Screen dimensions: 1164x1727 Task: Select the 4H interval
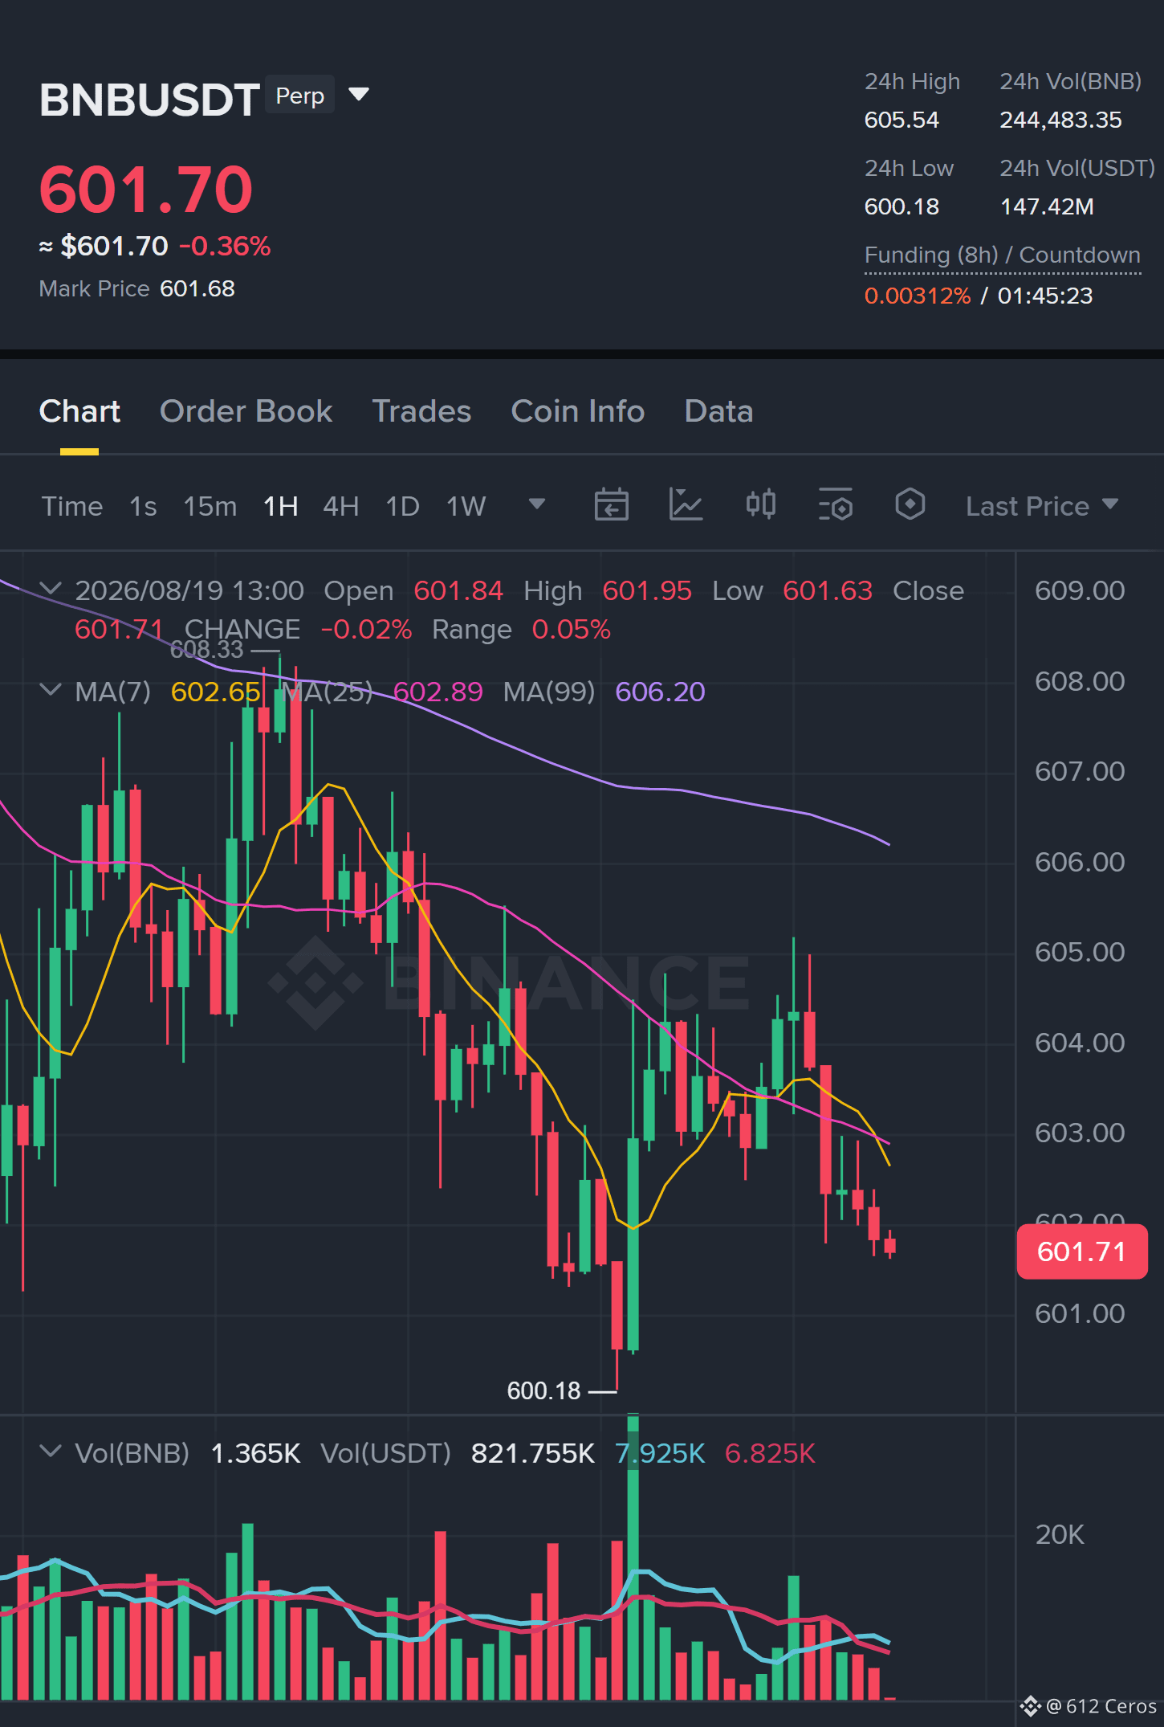click(x=341, y=506)
